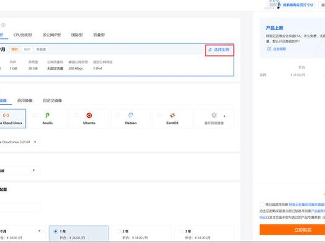The image size is (325, 243).
Task: Switch to the 国际型 tab
Action: (77, 35)
